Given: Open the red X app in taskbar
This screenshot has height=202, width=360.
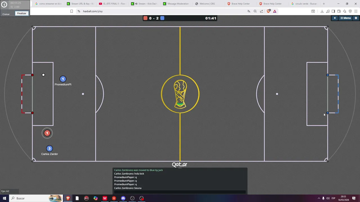Looking at the screenshot, I should click(114, 198).
